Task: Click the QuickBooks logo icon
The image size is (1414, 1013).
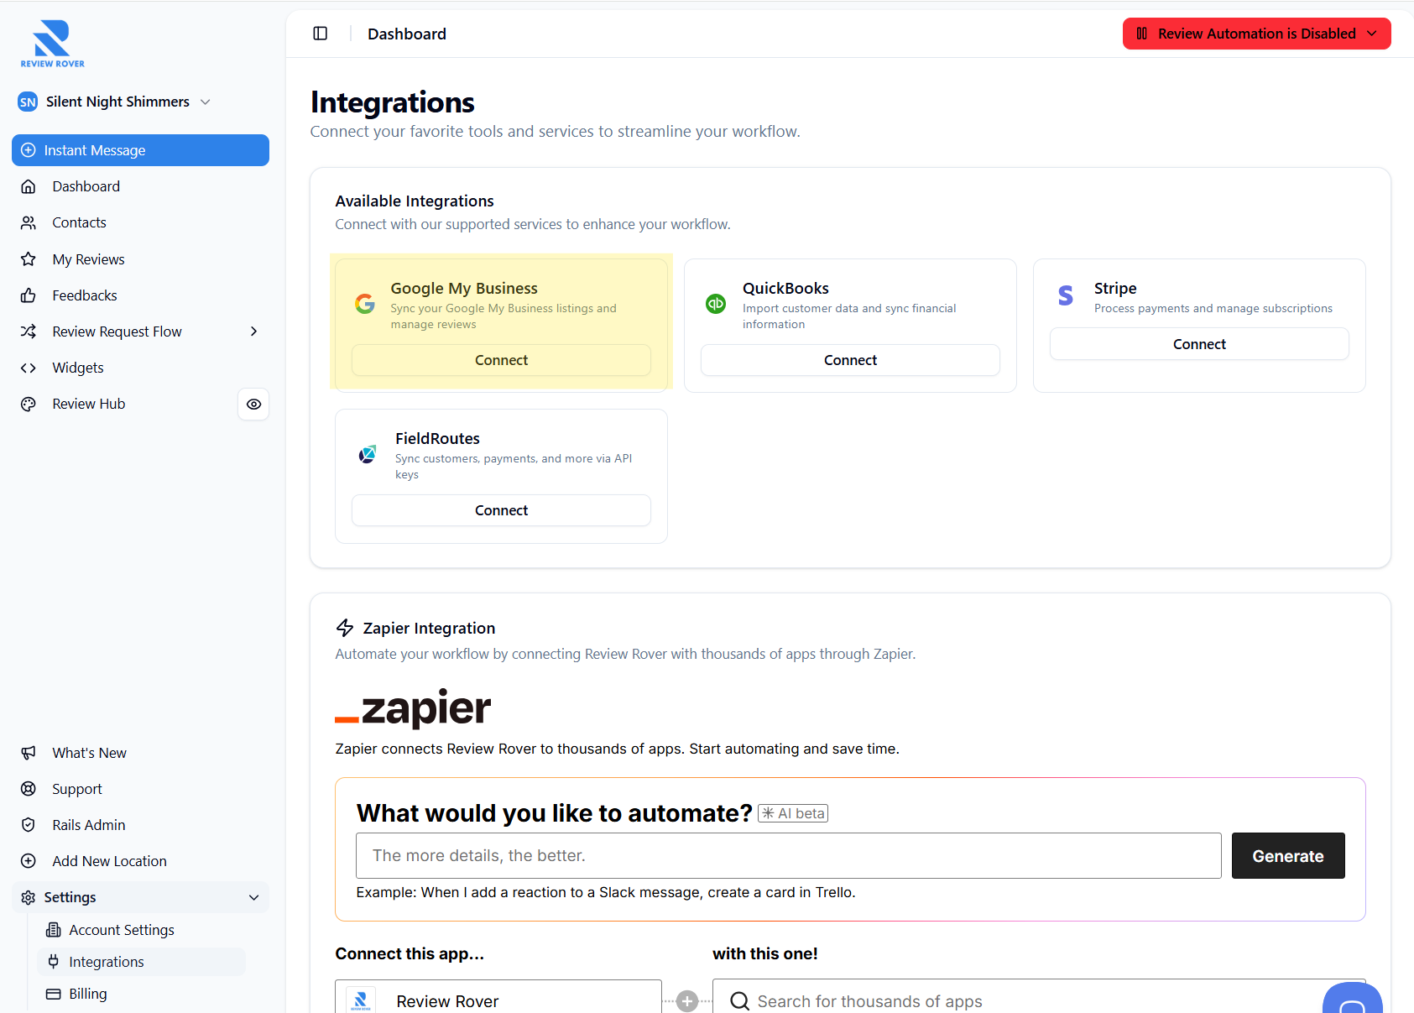Action: (716, 304)
